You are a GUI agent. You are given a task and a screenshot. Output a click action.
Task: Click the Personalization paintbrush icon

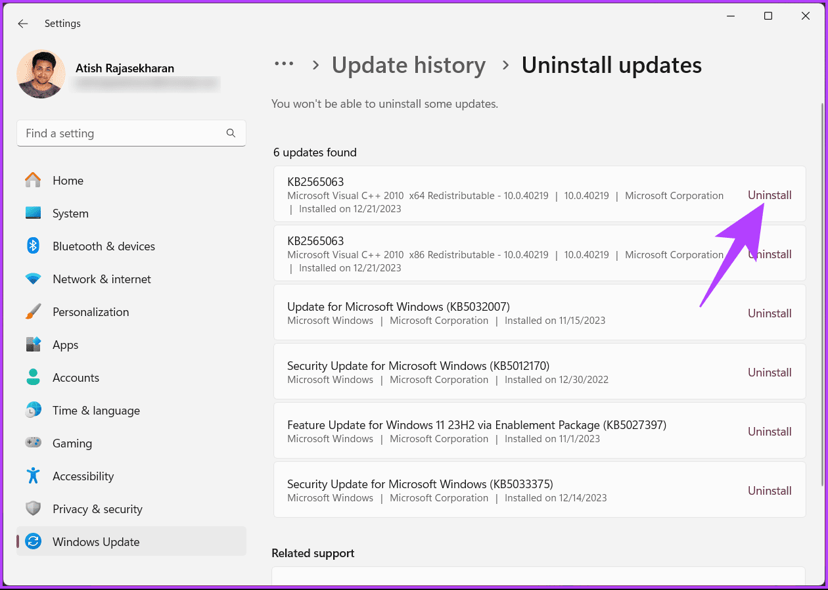point(33,311)
